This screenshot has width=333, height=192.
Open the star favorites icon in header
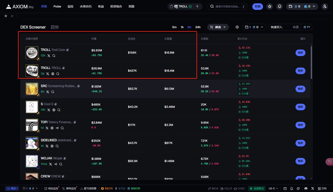click(269, 6)
